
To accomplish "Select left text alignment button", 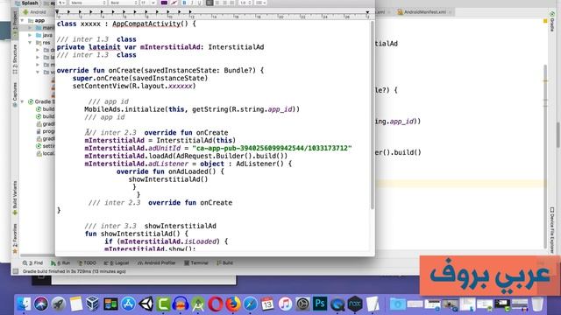I will tap(209, 3).
